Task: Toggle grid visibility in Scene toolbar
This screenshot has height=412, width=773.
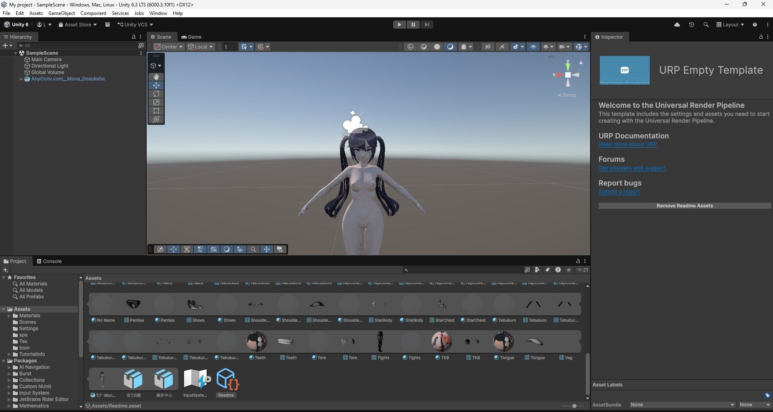Action: (x=244, y=47)
